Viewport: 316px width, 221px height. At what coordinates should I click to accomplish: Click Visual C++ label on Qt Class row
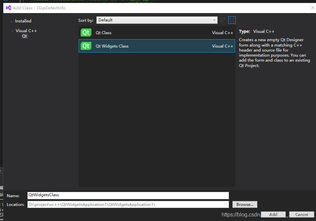pos(223,33)
